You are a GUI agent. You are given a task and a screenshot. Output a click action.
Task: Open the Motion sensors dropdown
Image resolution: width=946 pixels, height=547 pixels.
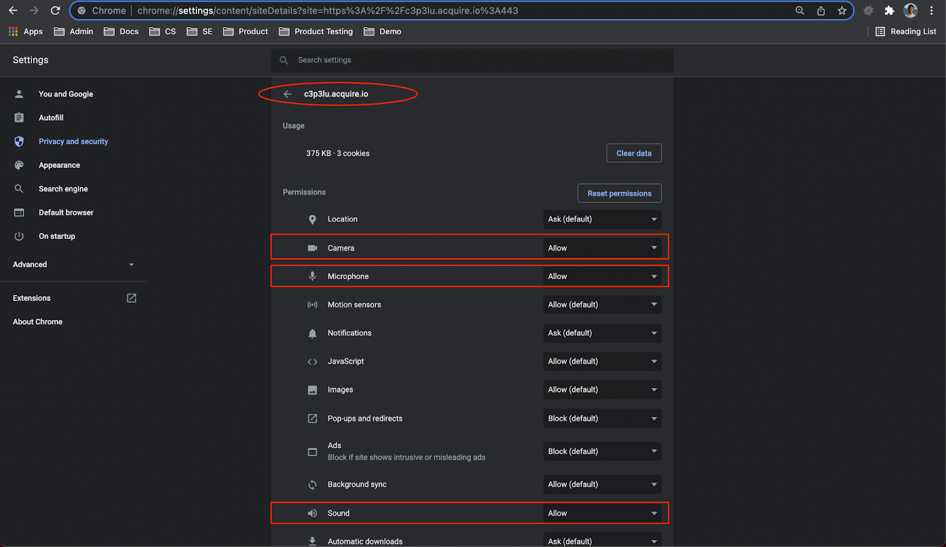[x=602, y=305]
